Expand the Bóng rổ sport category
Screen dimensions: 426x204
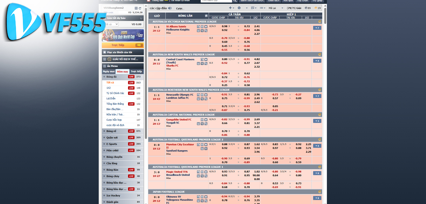[x=123, y=131]
